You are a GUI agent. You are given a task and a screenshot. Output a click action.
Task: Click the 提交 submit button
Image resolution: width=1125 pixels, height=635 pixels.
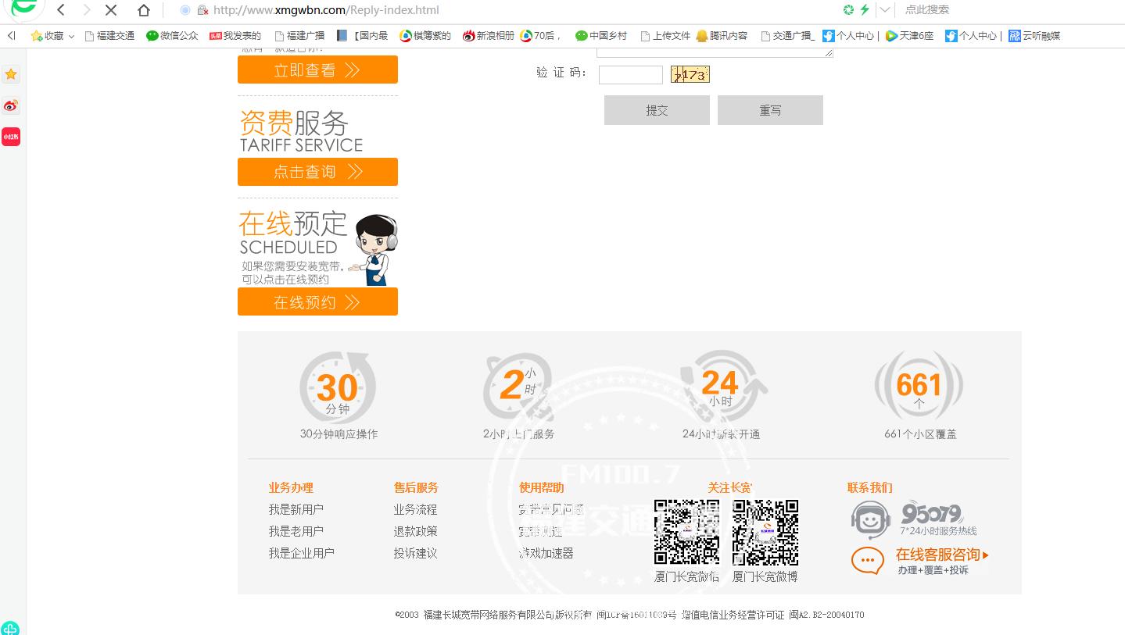[656, 109]
